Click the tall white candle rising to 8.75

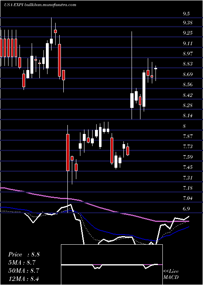(144, 90)
